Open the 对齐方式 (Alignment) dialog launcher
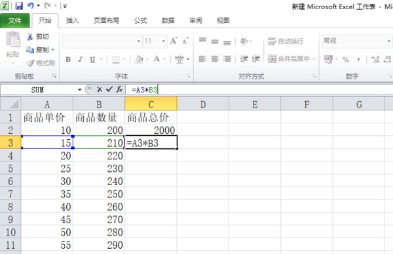Image resolution: width=393 pixels, height=254 pixels. click(x=314, y=76)
